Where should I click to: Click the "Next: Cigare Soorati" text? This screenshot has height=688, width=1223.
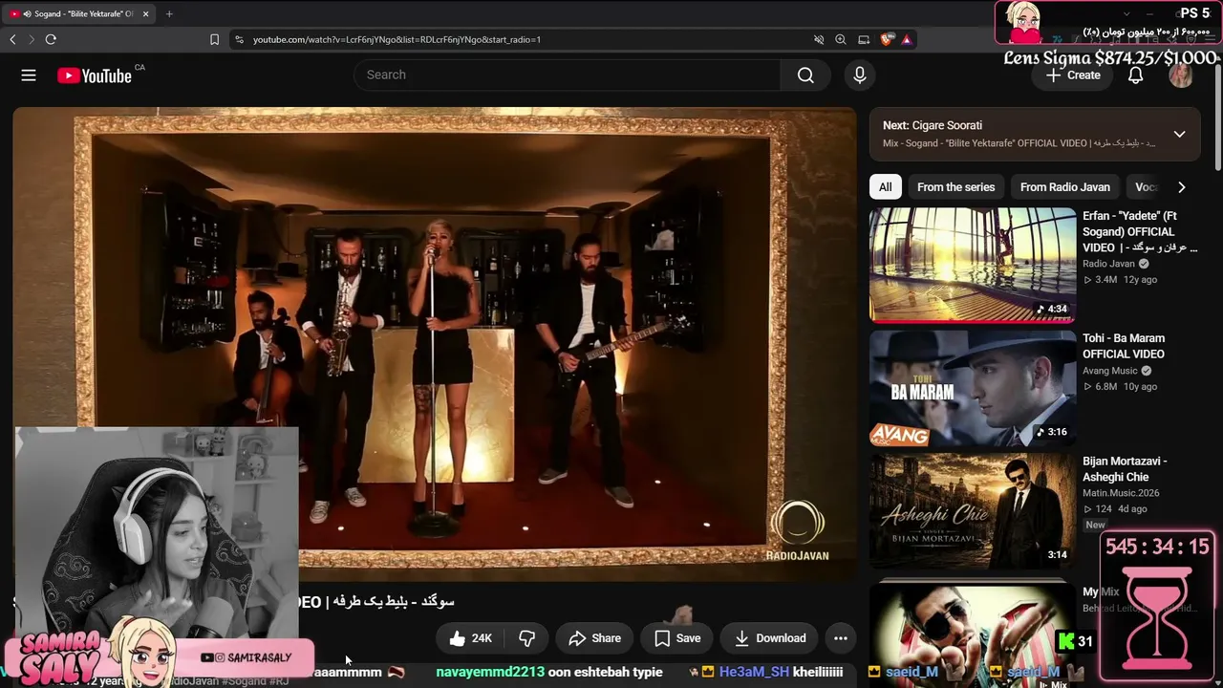tap(933, 125)
